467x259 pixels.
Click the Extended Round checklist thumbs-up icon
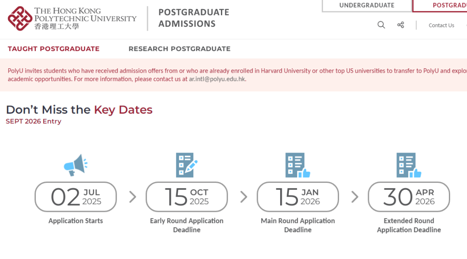click(409, 165)
